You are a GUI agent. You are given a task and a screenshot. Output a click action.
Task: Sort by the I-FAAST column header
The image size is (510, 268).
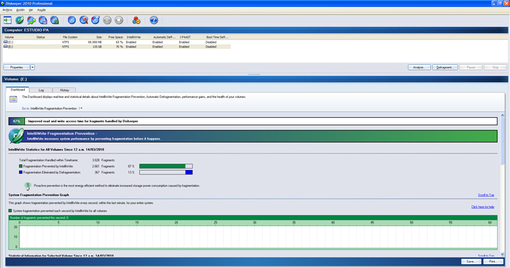pos(191,37)
